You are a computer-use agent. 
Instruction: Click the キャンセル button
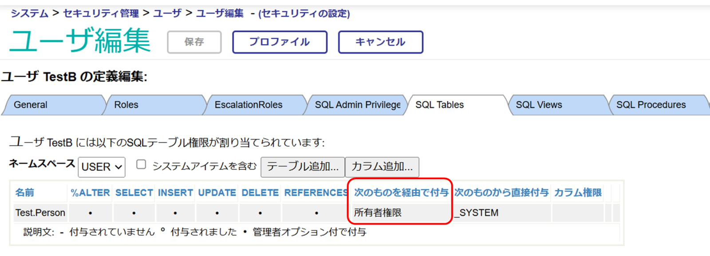[x=380, y=42]
